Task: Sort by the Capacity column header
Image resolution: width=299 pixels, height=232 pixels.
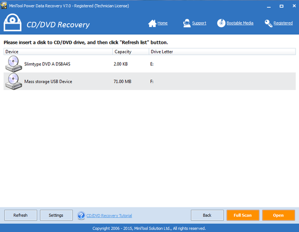Action: click(131, 51)
